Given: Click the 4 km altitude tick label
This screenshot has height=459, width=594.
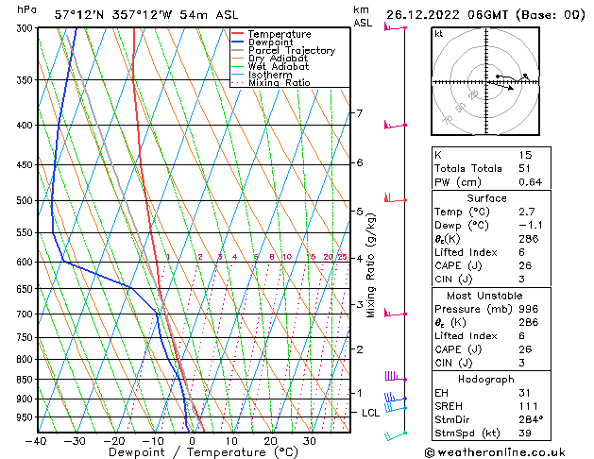Looking at the screenshot, I should pos(359,258).
